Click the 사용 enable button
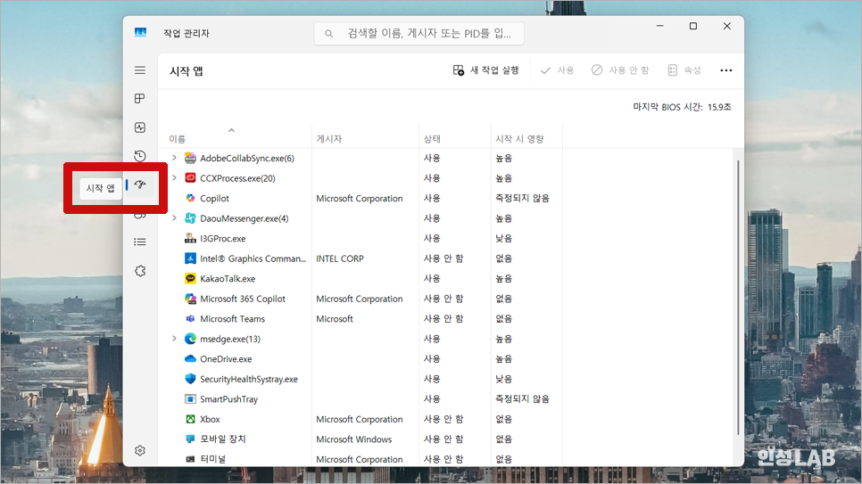Viewport: 862px width, 484px height. coord(558,70)
